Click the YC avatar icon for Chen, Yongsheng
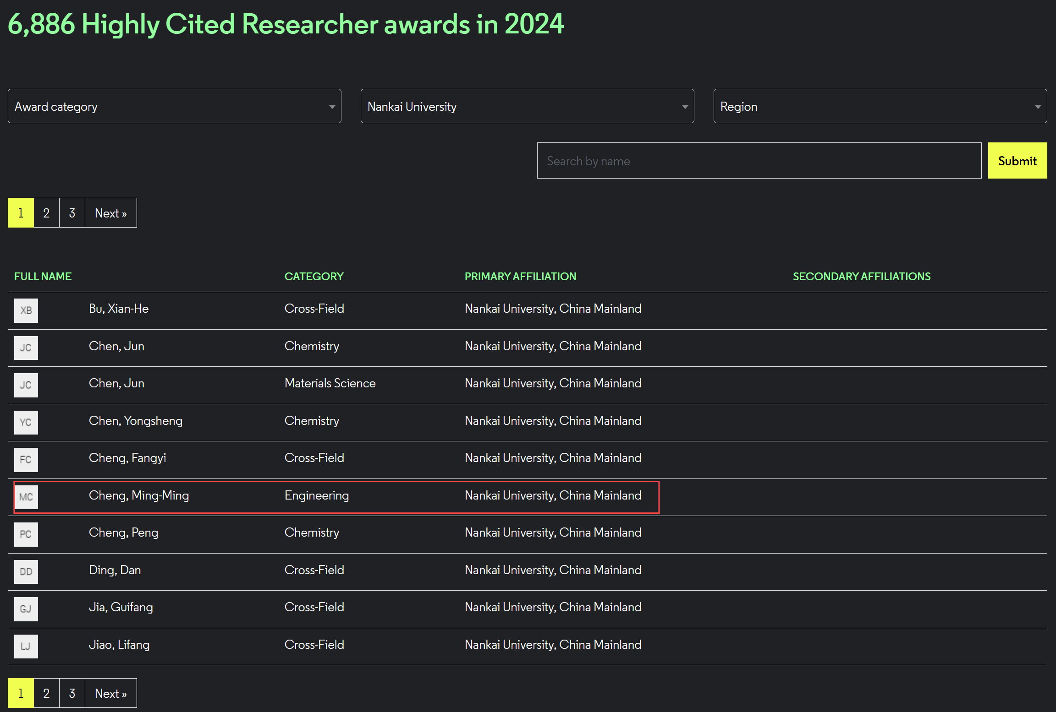Image resolution: width=1056 pixels, height=712 pixels. point(26,422)
